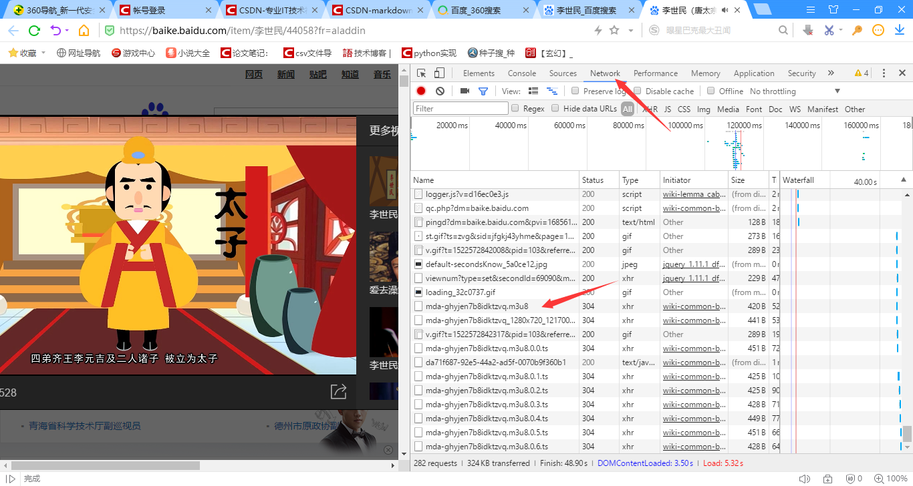Click the warnings count triangle icon
The height and width of the screenshot is (486, 913).
point(858,73)
